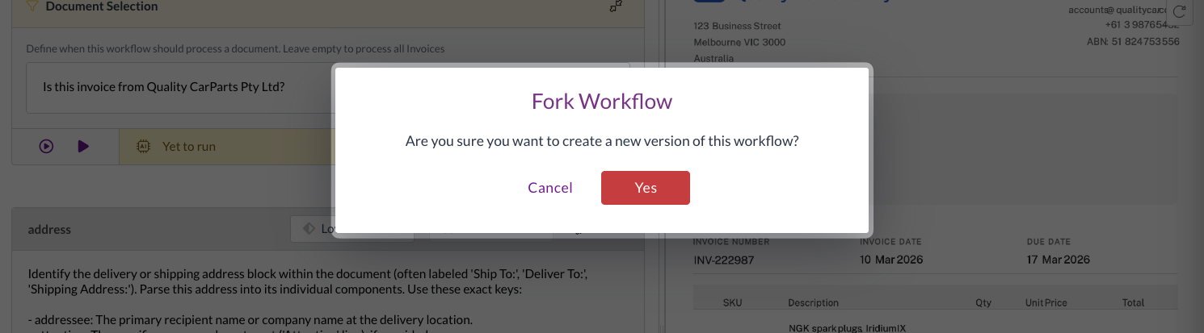This screenshot has width=1204, height=333.
Task: Cancel the Fork Workflow dialog
Action: [549, 188]
